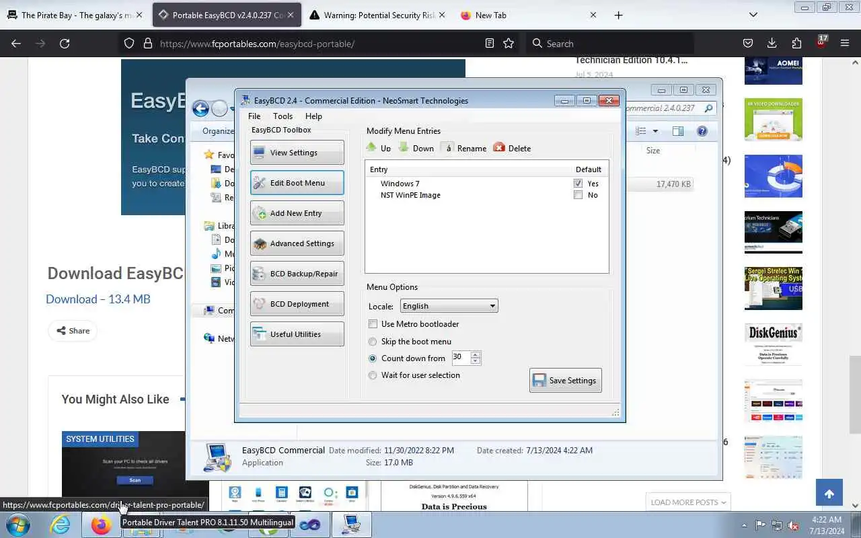Increase countdown value with up arrow
Image resolution: width=861 pixels, height=538 pixels.
pos(476,354)
